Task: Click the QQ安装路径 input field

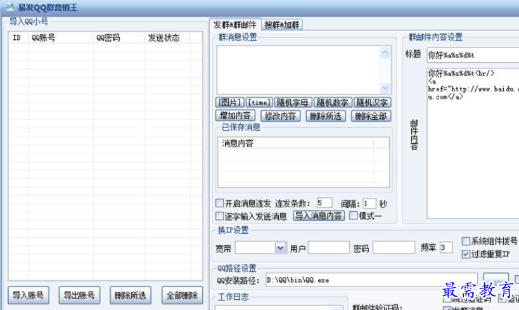Action: [x=371, y=280]
